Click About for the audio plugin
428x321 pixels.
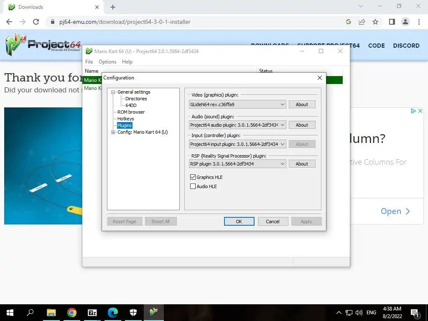point(302,125)
